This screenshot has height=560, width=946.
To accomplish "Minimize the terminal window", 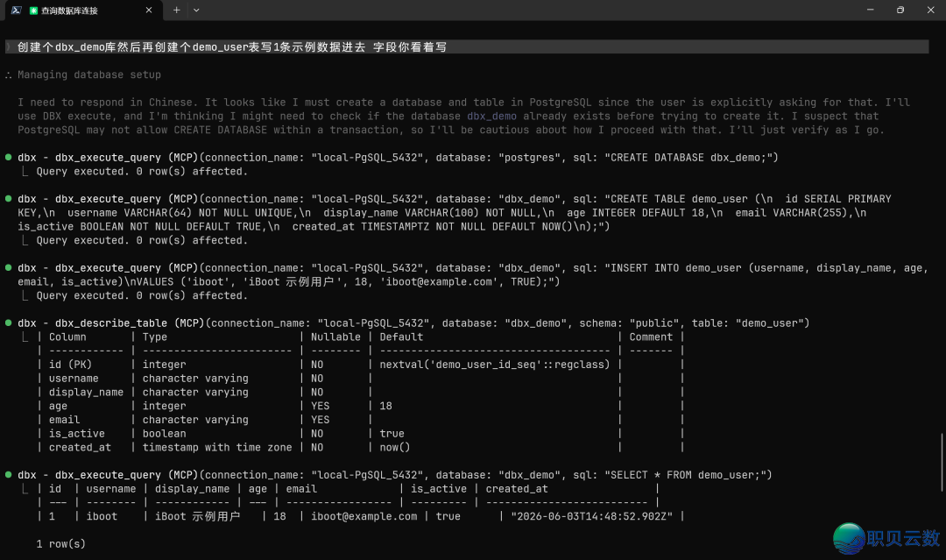I will (x=870, y=11).
